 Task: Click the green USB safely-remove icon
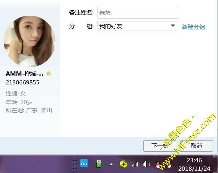pyautogui.click(x=99, y=163)
